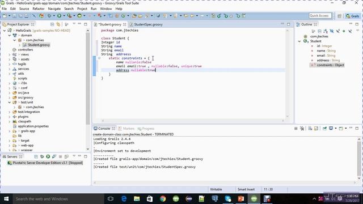Click Collapse All in Project Explorer
The width and height of the screenshot is (363, 204).
click(x=52, y=24)
